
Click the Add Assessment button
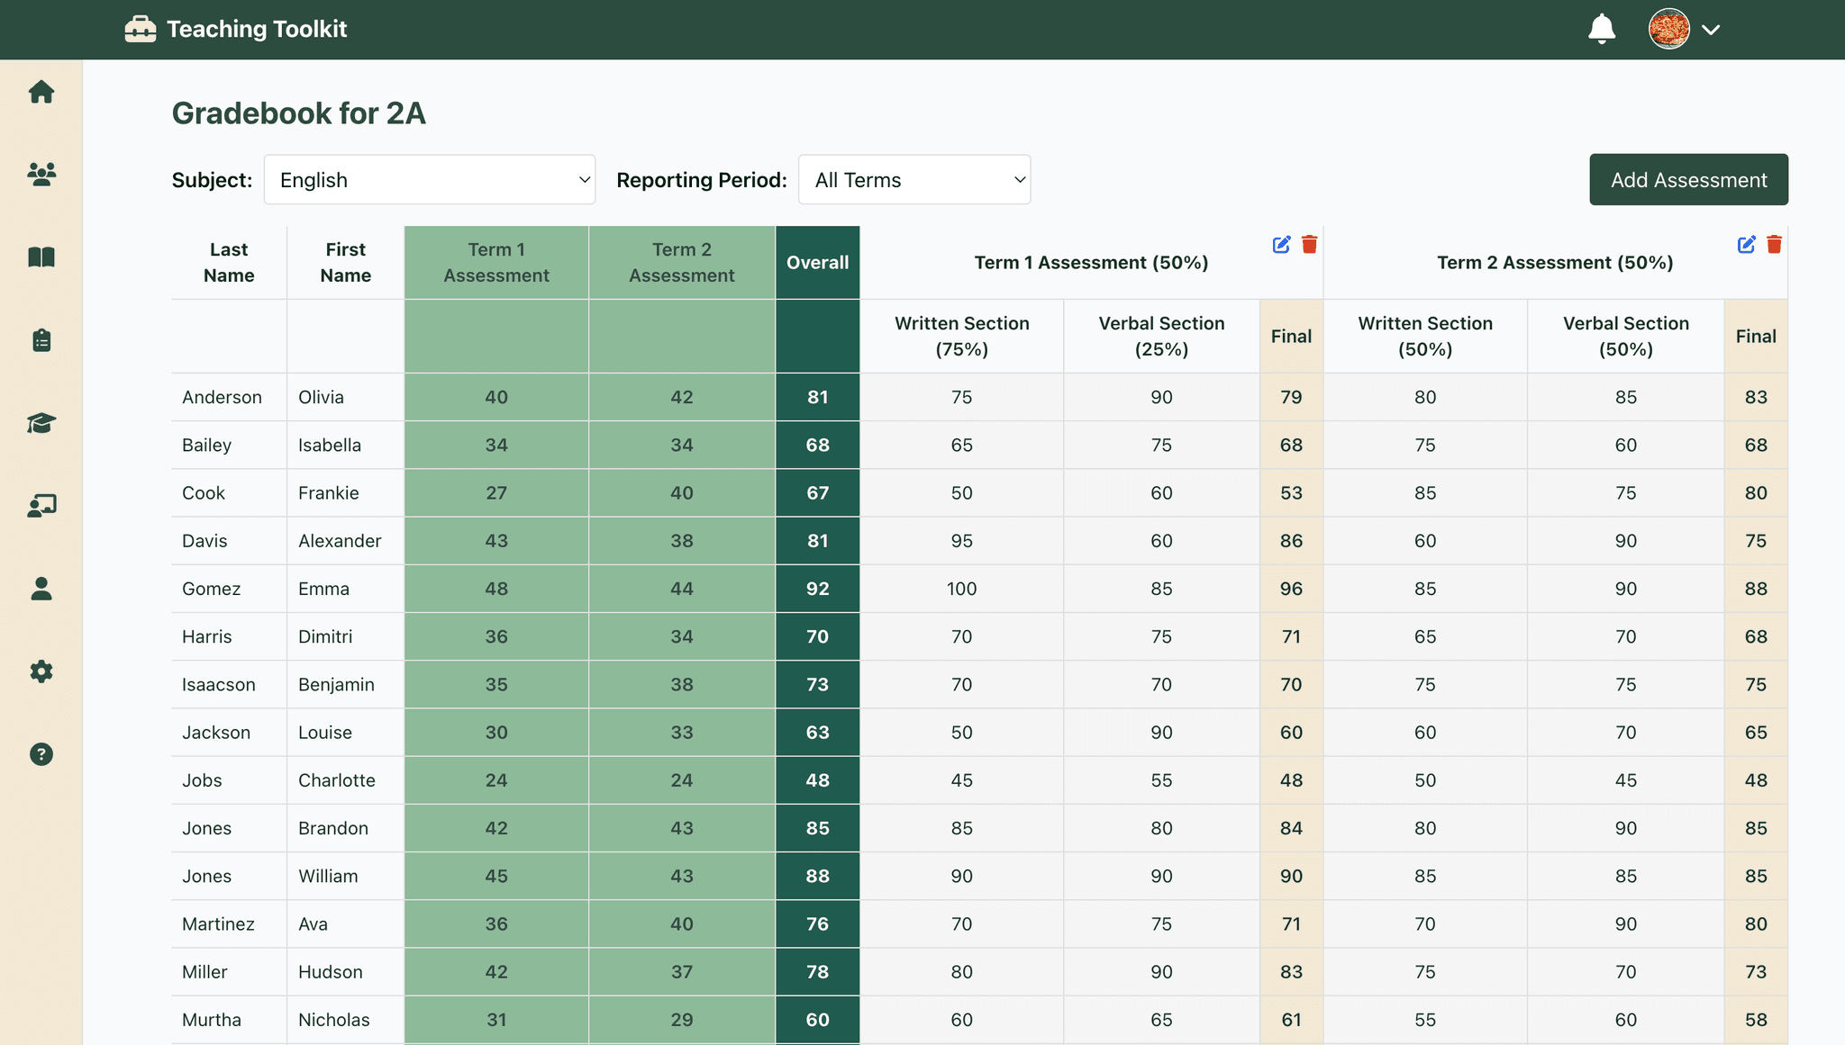[1687, 180]
